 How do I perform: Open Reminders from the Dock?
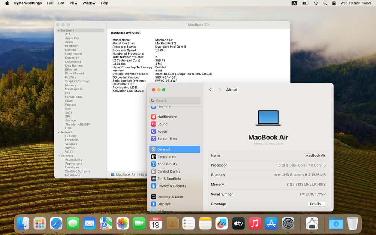click(x=188, y=223)
